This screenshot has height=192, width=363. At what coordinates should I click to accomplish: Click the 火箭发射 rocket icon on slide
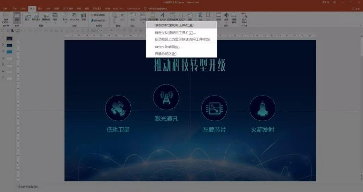[262, 108]
